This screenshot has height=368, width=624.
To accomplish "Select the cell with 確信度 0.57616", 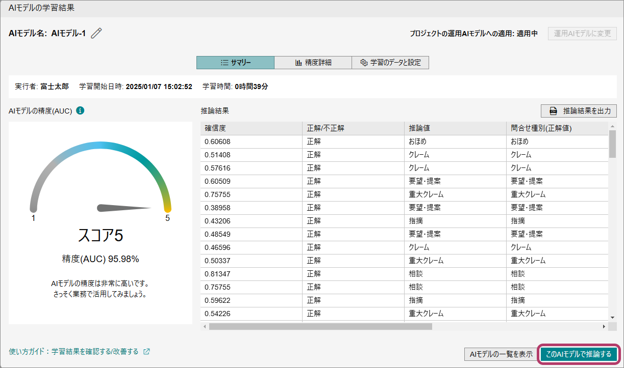I will tap(251, 168).
